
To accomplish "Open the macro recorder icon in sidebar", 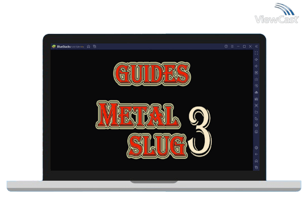I will pyautogui.click(x=256, y=99).
